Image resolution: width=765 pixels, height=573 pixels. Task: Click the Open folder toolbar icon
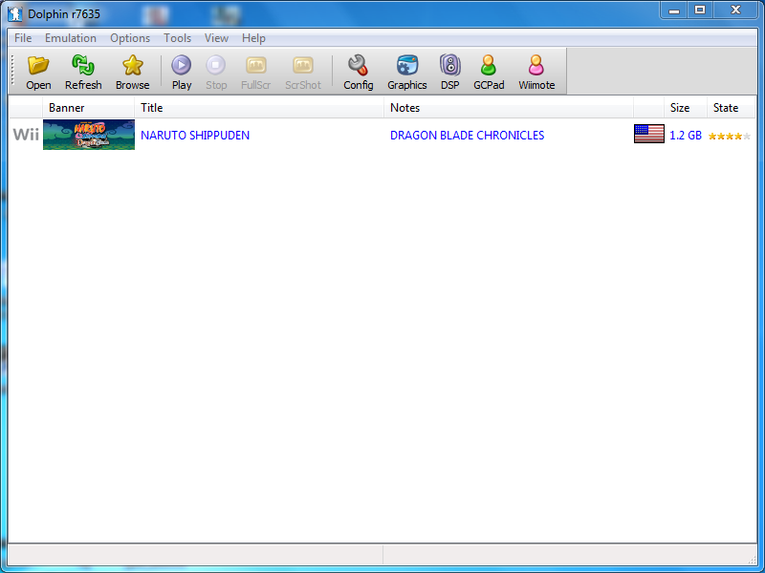[x=38, y=65]
